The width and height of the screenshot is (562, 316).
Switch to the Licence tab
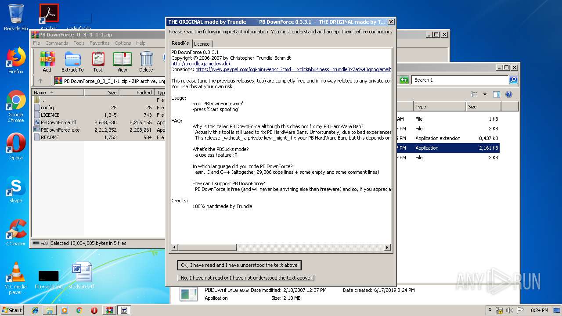click(202, 44)
